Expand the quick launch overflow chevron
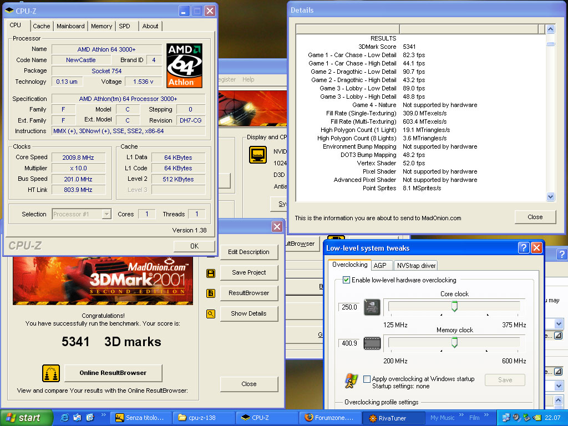Image resolution: width=568 pixels, height=426 pixels. click(103, 414)
